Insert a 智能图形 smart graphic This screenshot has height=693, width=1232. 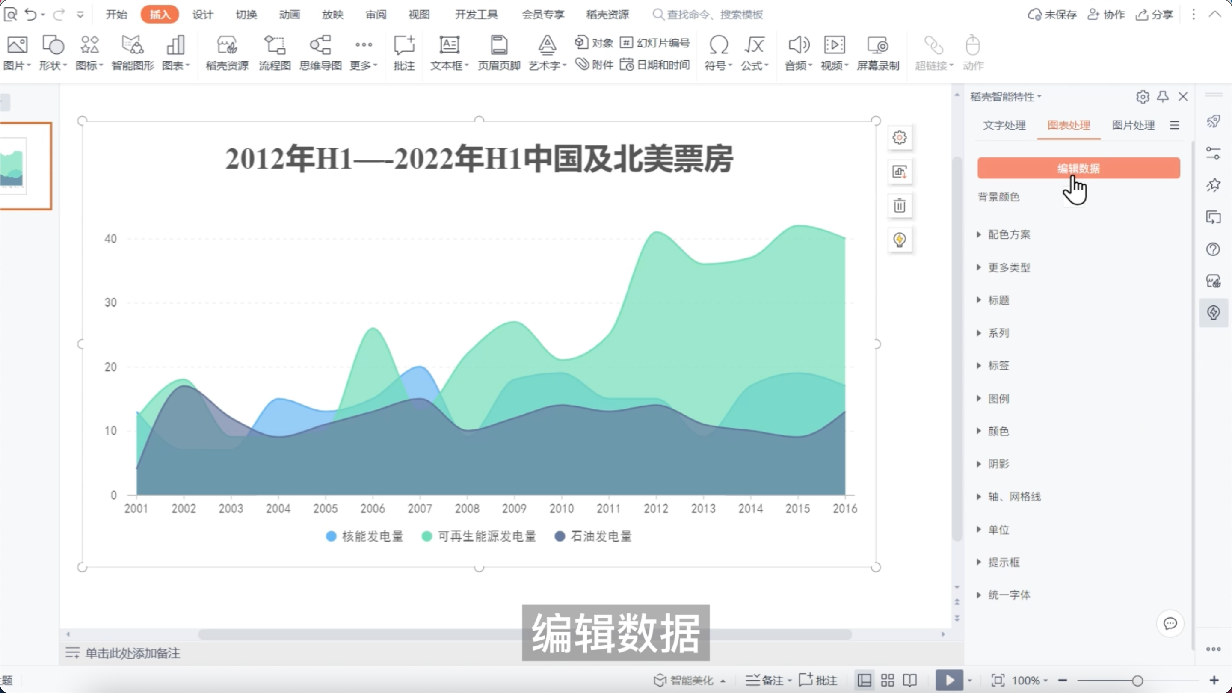pyautogui.click(x=133, y=53)
